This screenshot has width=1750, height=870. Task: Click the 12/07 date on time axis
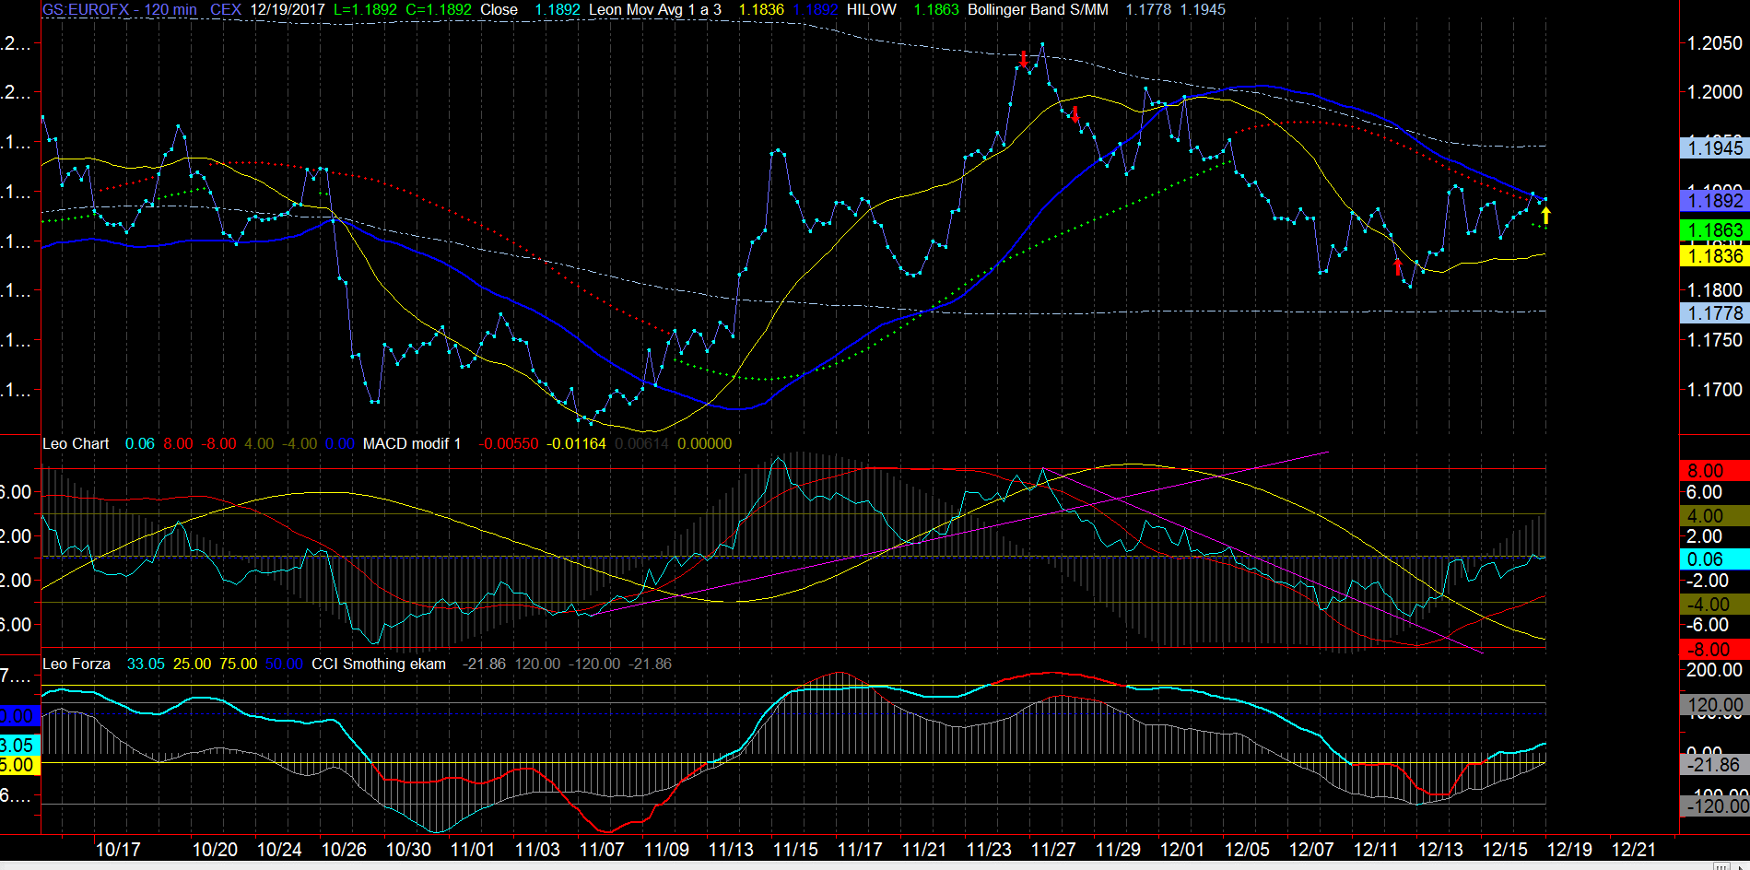tap(1311, 850)
